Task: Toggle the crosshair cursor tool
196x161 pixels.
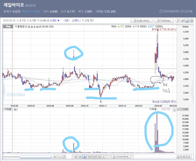Action: click(187, 20)
